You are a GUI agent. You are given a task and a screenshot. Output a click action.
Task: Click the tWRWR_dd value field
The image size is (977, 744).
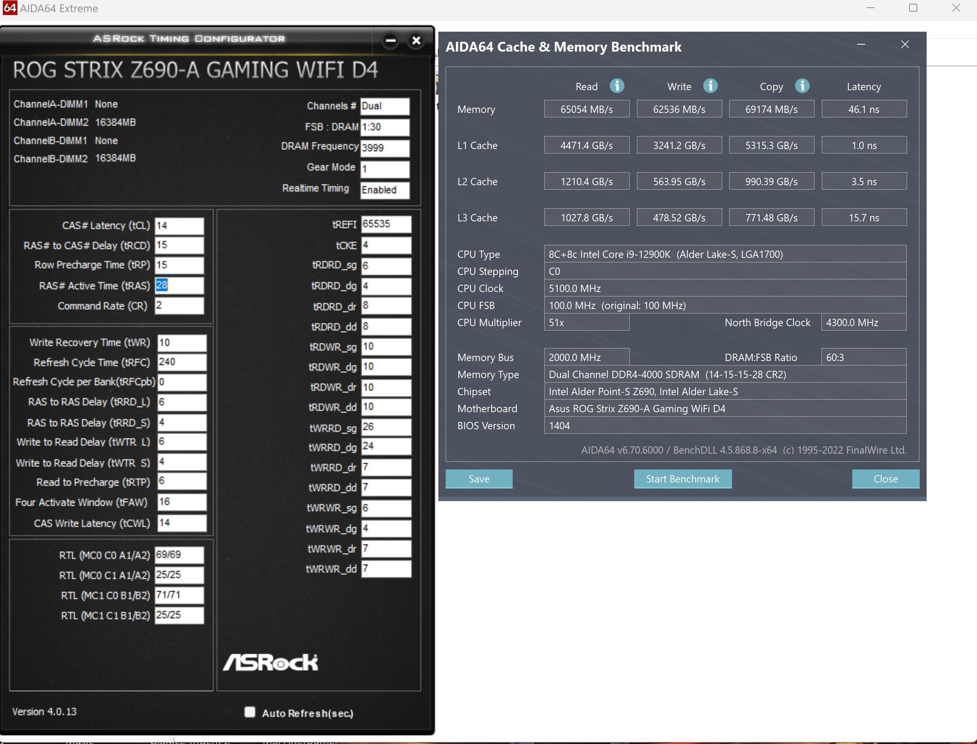click(386, 569)
